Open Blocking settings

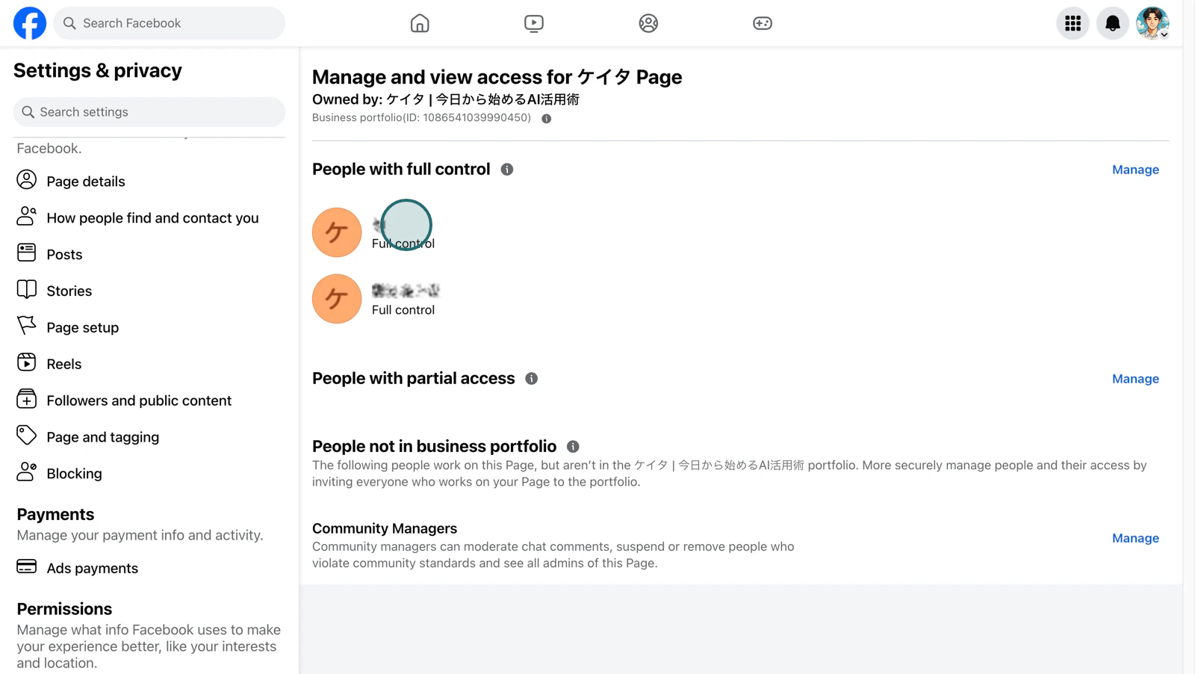coord(75,474)
